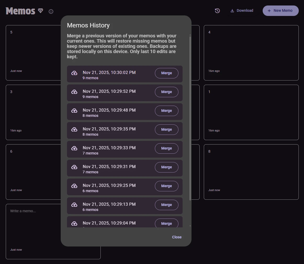Viewport: 304px width, 264px height.
Task: Click cloud upload icon for 10:29:52 PM backup
Action: point(74,92)
